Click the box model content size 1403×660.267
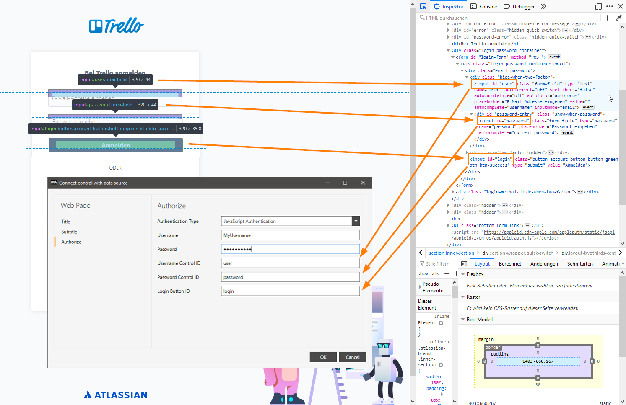The height and width of the screenshot is (405, 626). click(538, 361)
